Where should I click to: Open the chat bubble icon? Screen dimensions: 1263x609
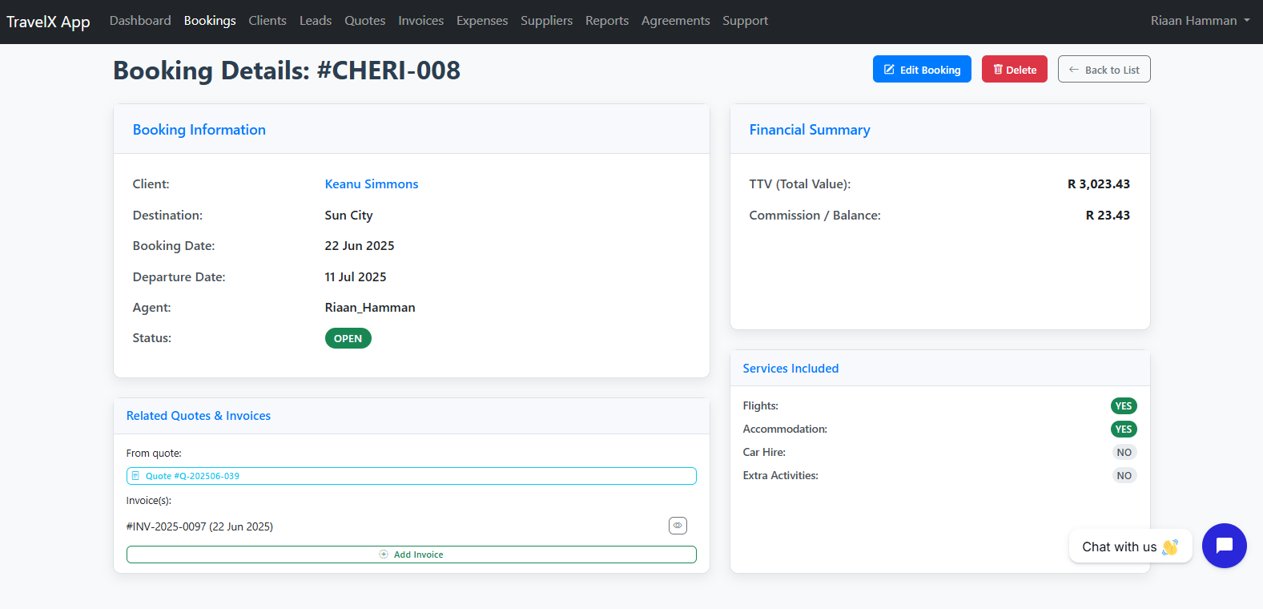[x=1224, y=546]
